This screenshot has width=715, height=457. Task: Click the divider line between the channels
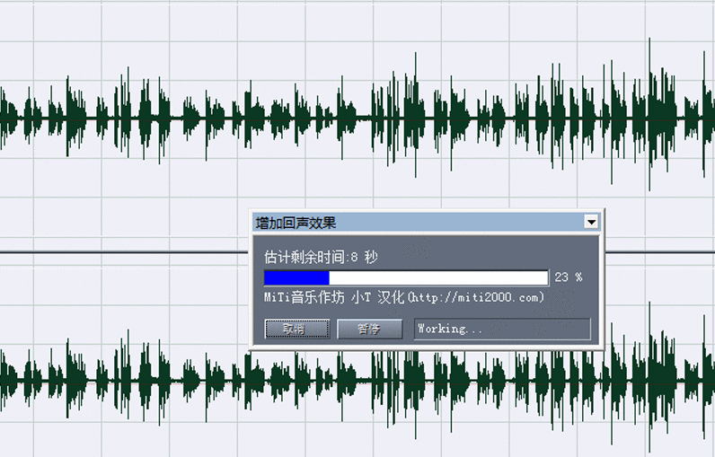pyautogui.click(x=117, y=252)
